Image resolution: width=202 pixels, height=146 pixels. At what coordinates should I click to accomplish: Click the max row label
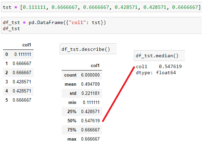(x=72, y=139)
